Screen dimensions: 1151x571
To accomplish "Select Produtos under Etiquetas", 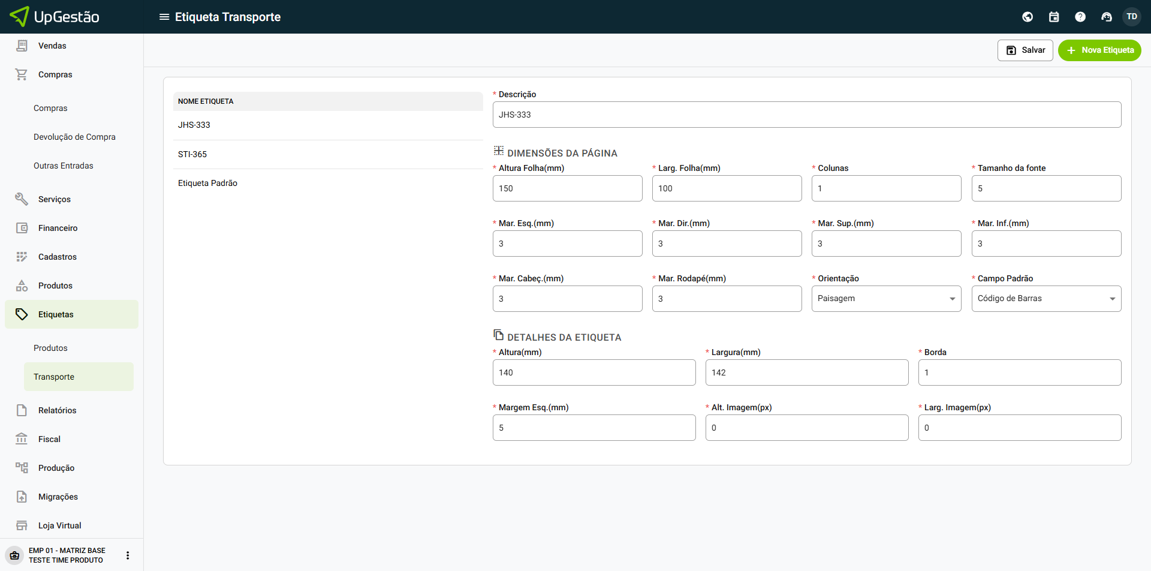I will [50, 348].
